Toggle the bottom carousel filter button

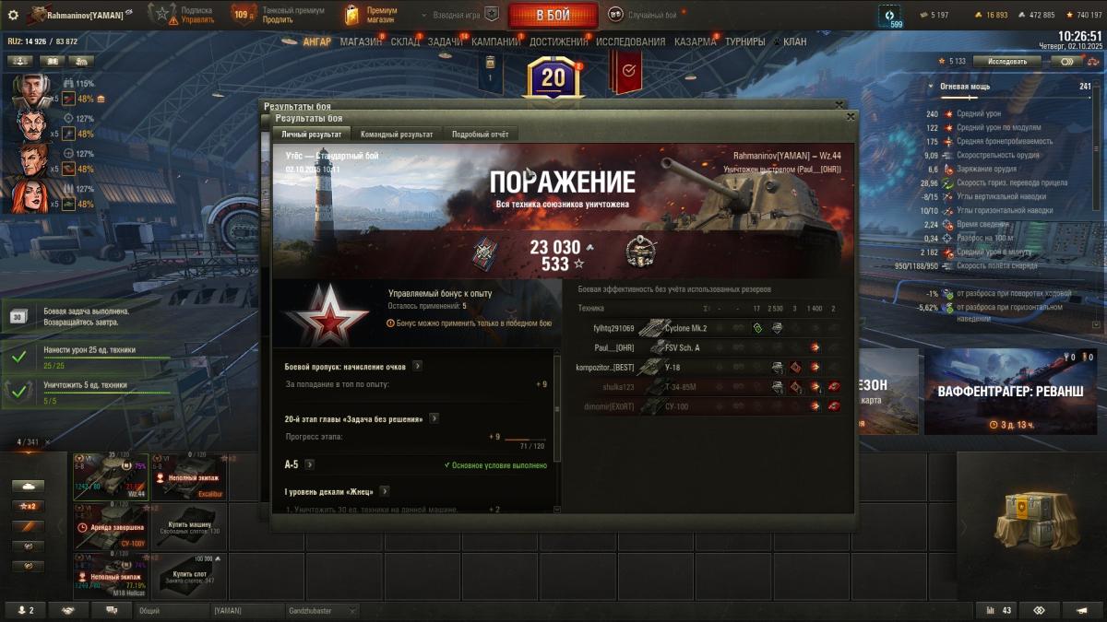click(x=28, y=566)
